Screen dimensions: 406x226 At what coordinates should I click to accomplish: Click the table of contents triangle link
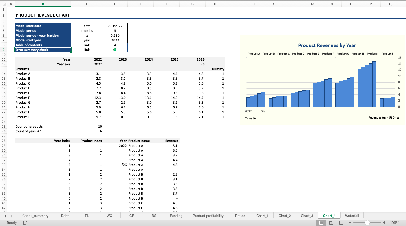(x=115, y=45)
